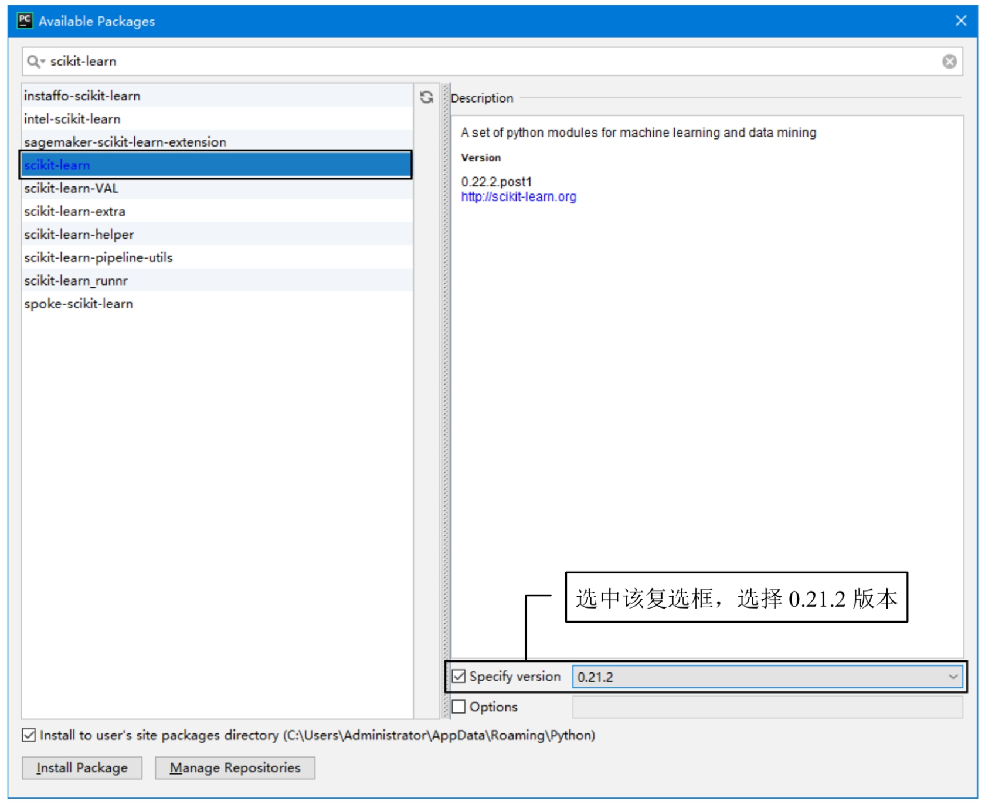This screenshot has width=985, height=805.
Task: Select the scikit-learn-extra package
Action: (x=74, y=211)
